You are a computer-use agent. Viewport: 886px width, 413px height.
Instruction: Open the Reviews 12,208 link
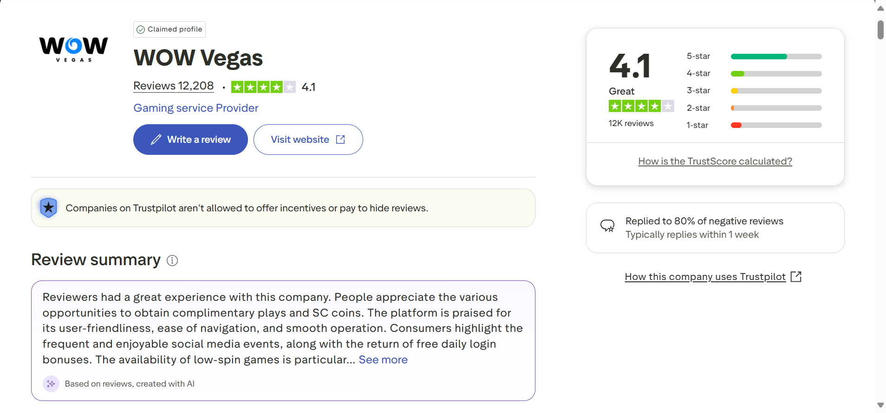(x=173, y=86)
